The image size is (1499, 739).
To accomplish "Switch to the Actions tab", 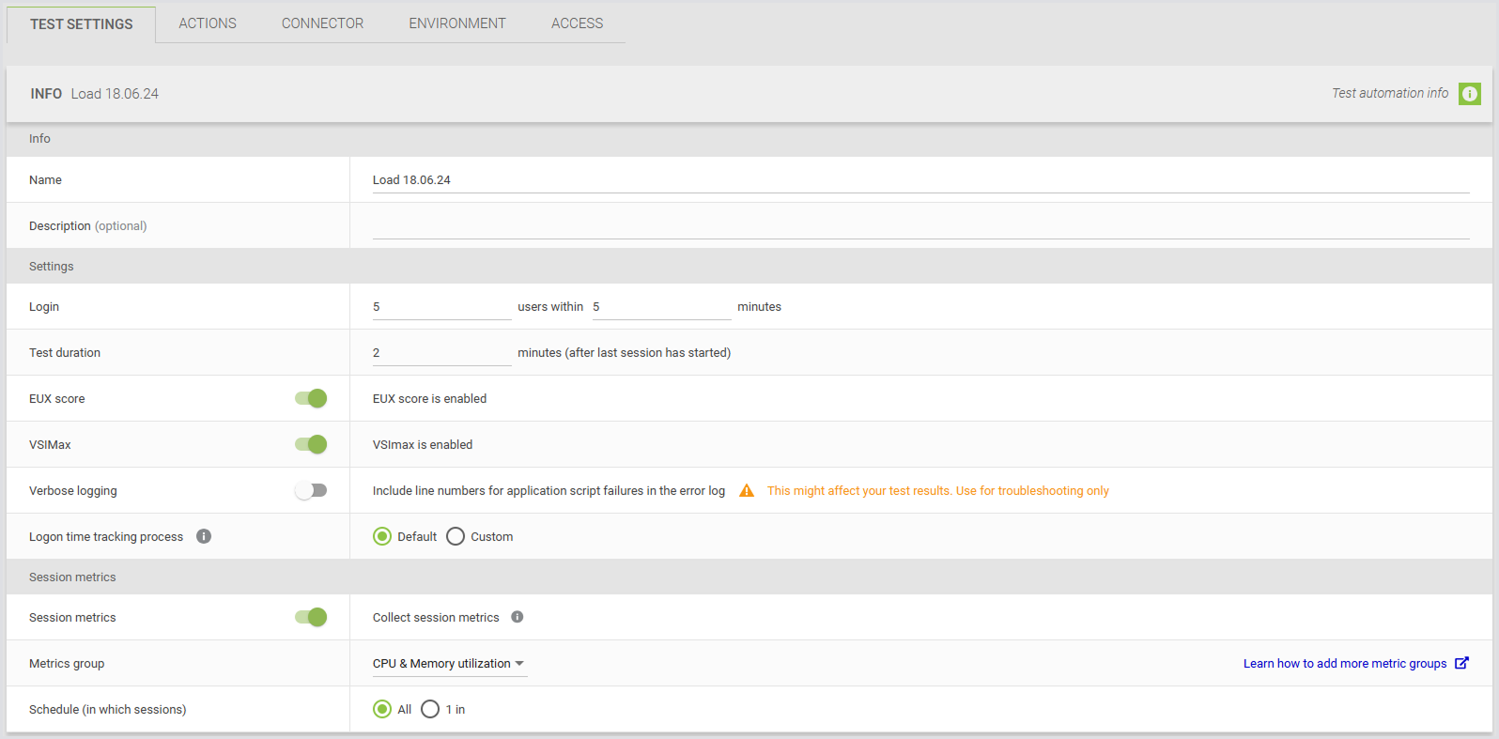I will click(x=208, y=23).
